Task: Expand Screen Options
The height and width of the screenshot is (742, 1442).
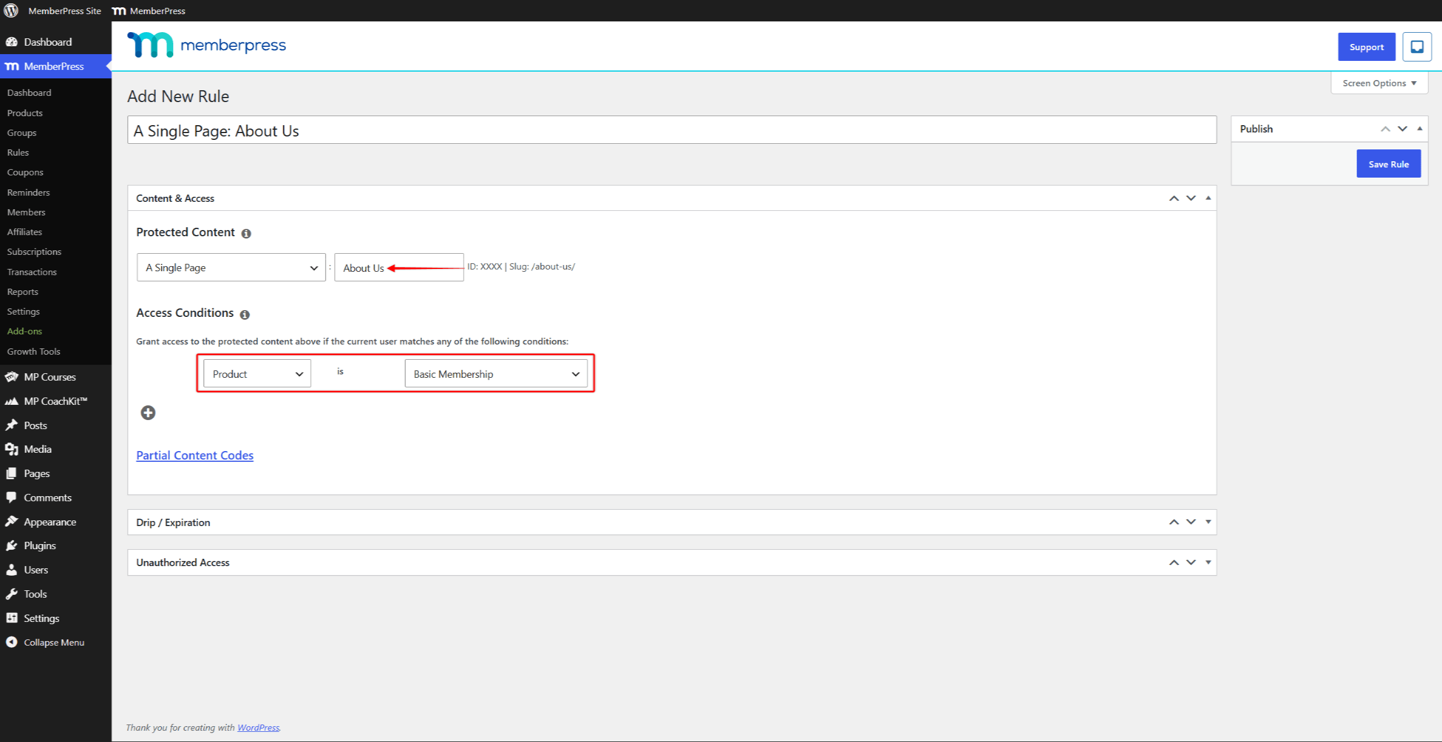Action: click(1379, 83)
